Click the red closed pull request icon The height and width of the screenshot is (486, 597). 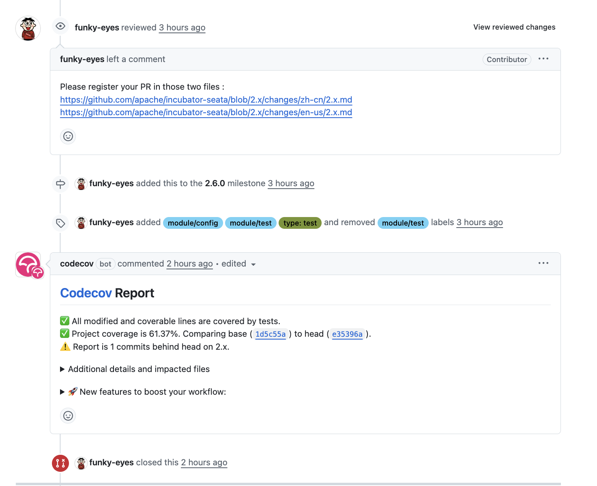point(60,463)
